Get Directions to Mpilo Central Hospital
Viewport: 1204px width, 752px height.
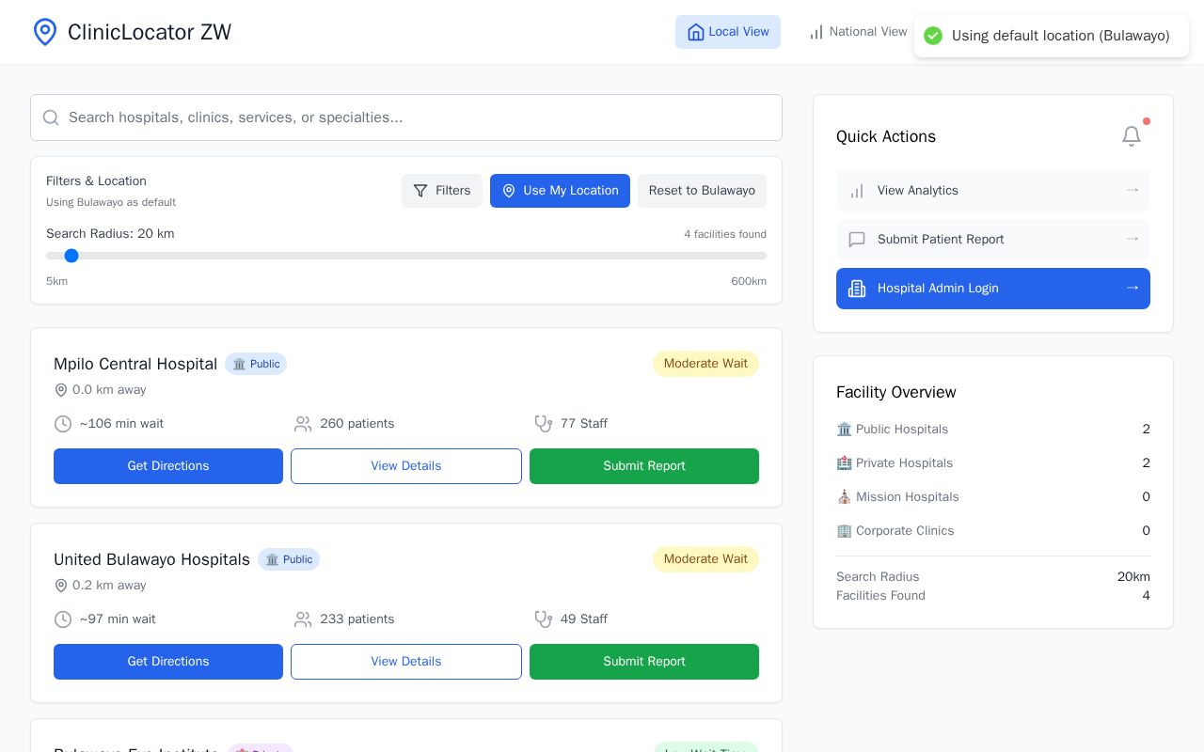point(168,466)
